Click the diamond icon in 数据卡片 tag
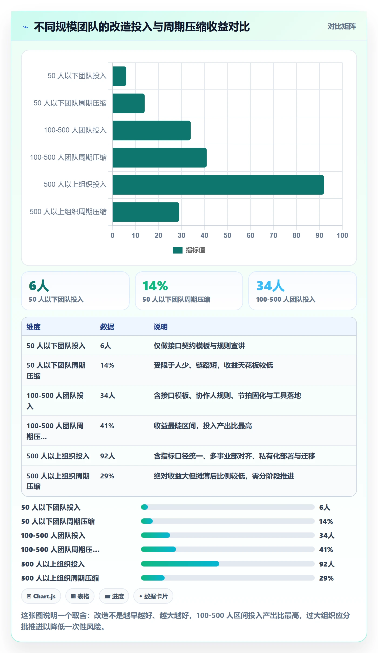 [141, 596]
